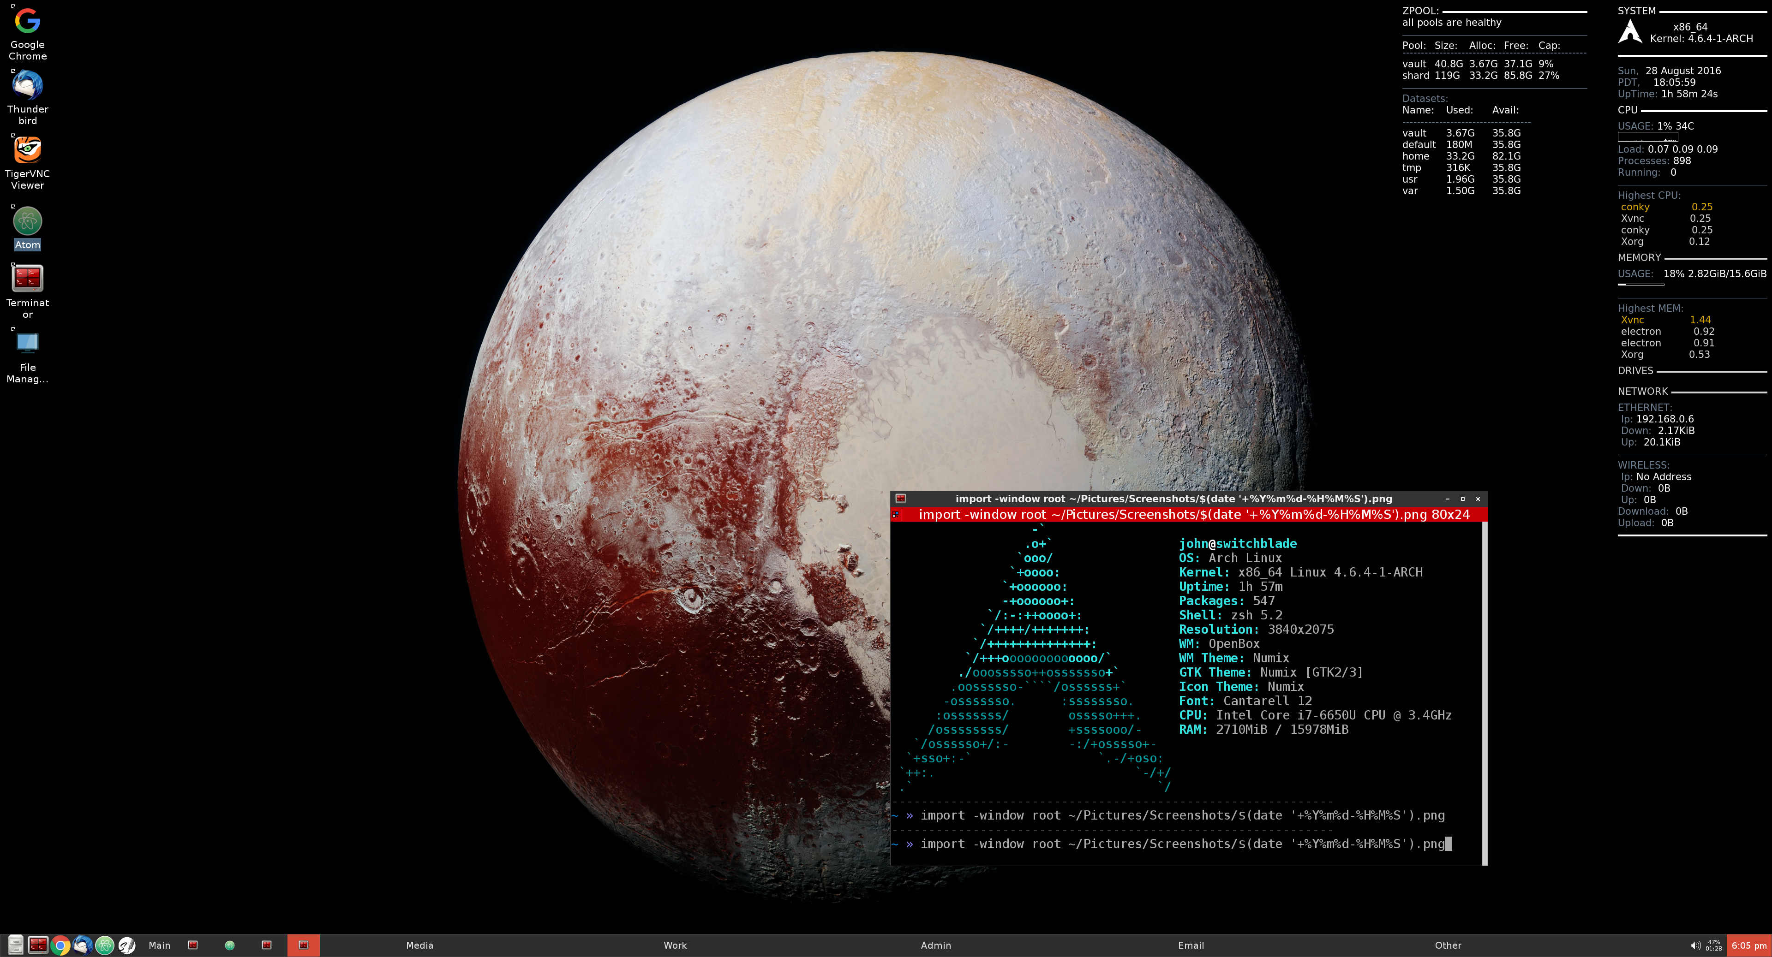1772x957 pixels.
Task: Switch to the Main desktop
Action: 160,945
